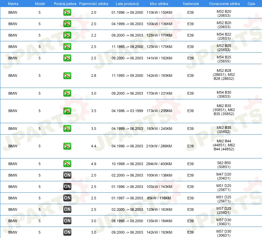The width and height of the screenshot is (262, 238).
Task: Select the ON diesel icon in the 120kW / 163KM row
Action: [x=67, y=209]
